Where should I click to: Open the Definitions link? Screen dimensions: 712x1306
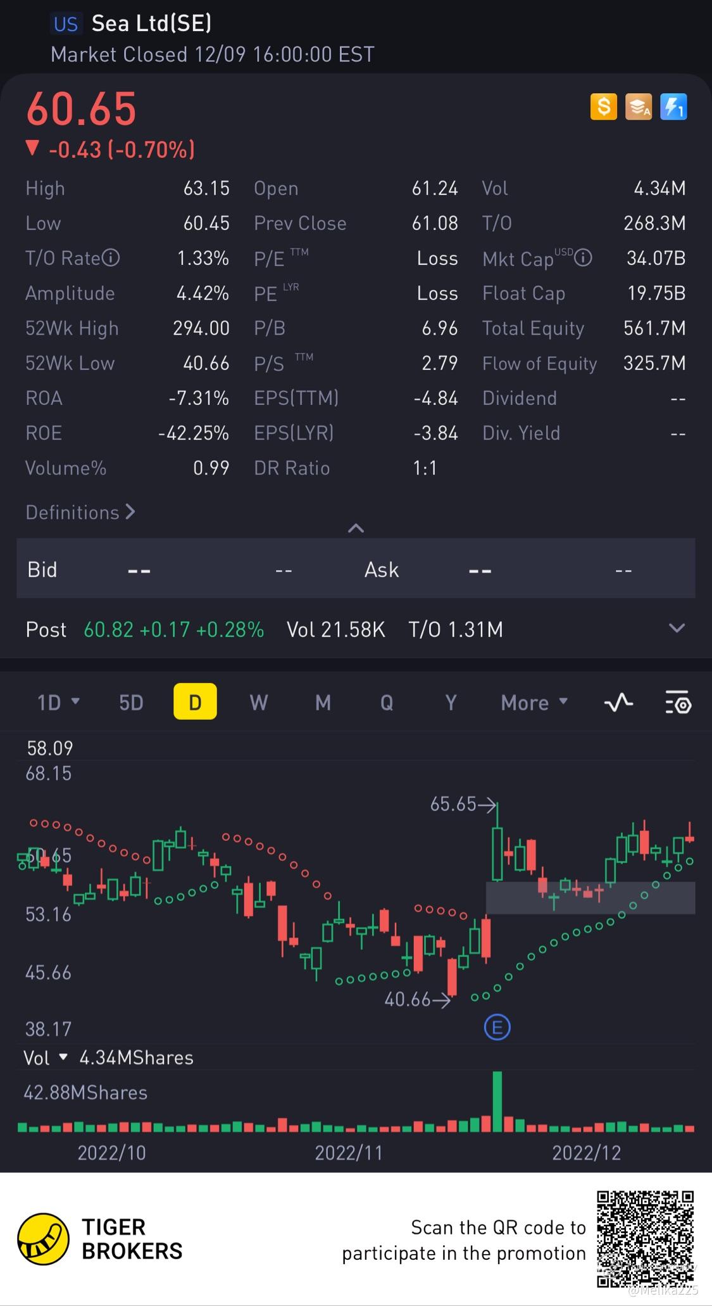[80, 512]
